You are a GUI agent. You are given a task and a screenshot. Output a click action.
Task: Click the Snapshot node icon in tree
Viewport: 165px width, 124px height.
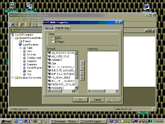24,61
